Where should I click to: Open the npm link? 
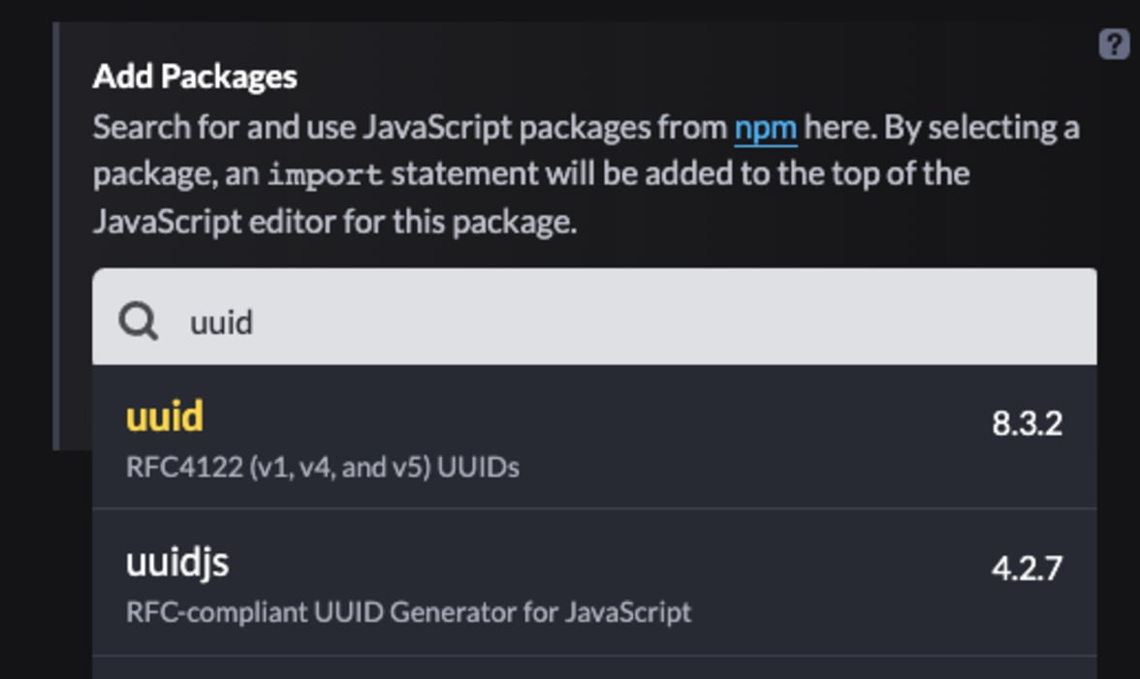coord(766,128)
